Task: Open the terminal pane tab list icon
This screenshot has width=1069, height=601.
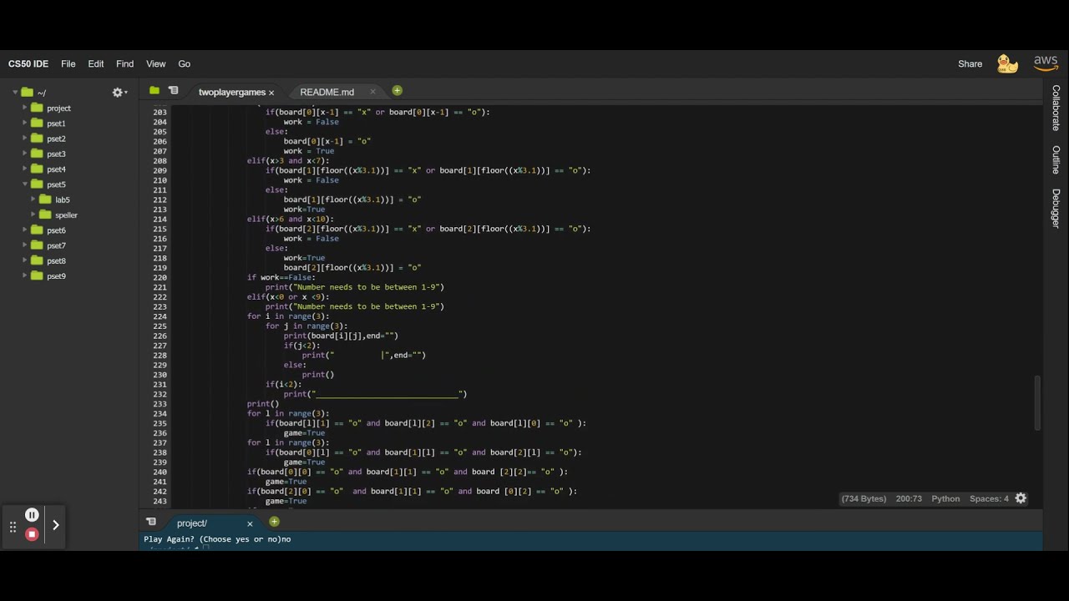Action: 151,523
